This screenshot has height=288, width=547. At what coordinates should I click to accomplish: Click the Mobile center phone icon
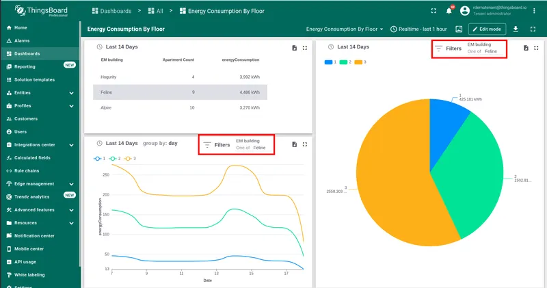9,249
